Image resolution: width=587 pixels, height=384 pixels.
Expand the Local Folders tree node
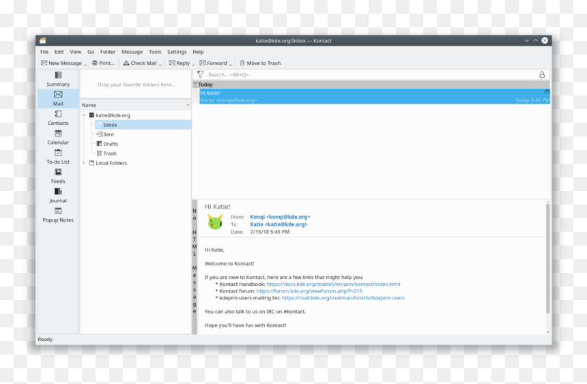pos(84,163)
